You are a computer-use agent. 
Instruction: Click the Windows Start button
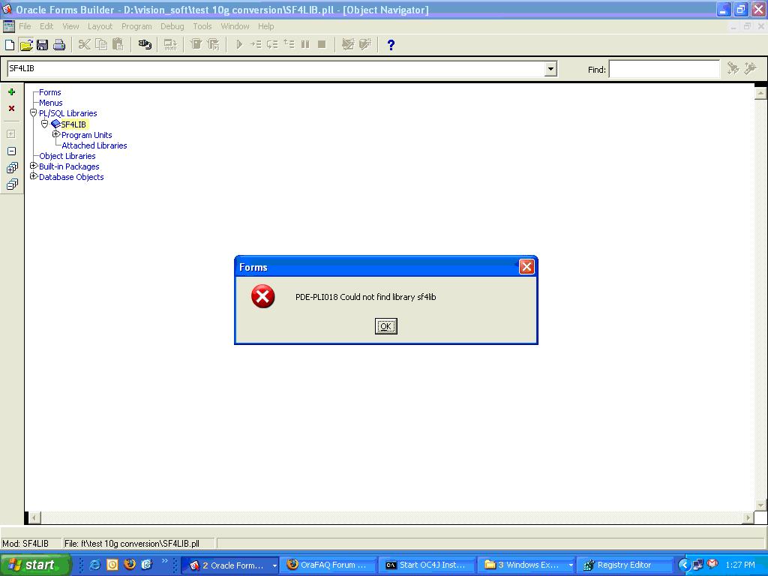coord(34,565)
